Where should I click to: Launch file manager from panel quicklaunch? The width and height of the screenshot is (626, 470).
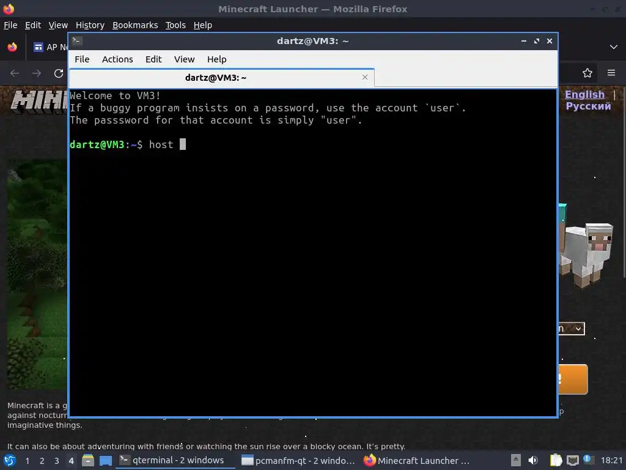pyautogui.click(x=88, y=460)
